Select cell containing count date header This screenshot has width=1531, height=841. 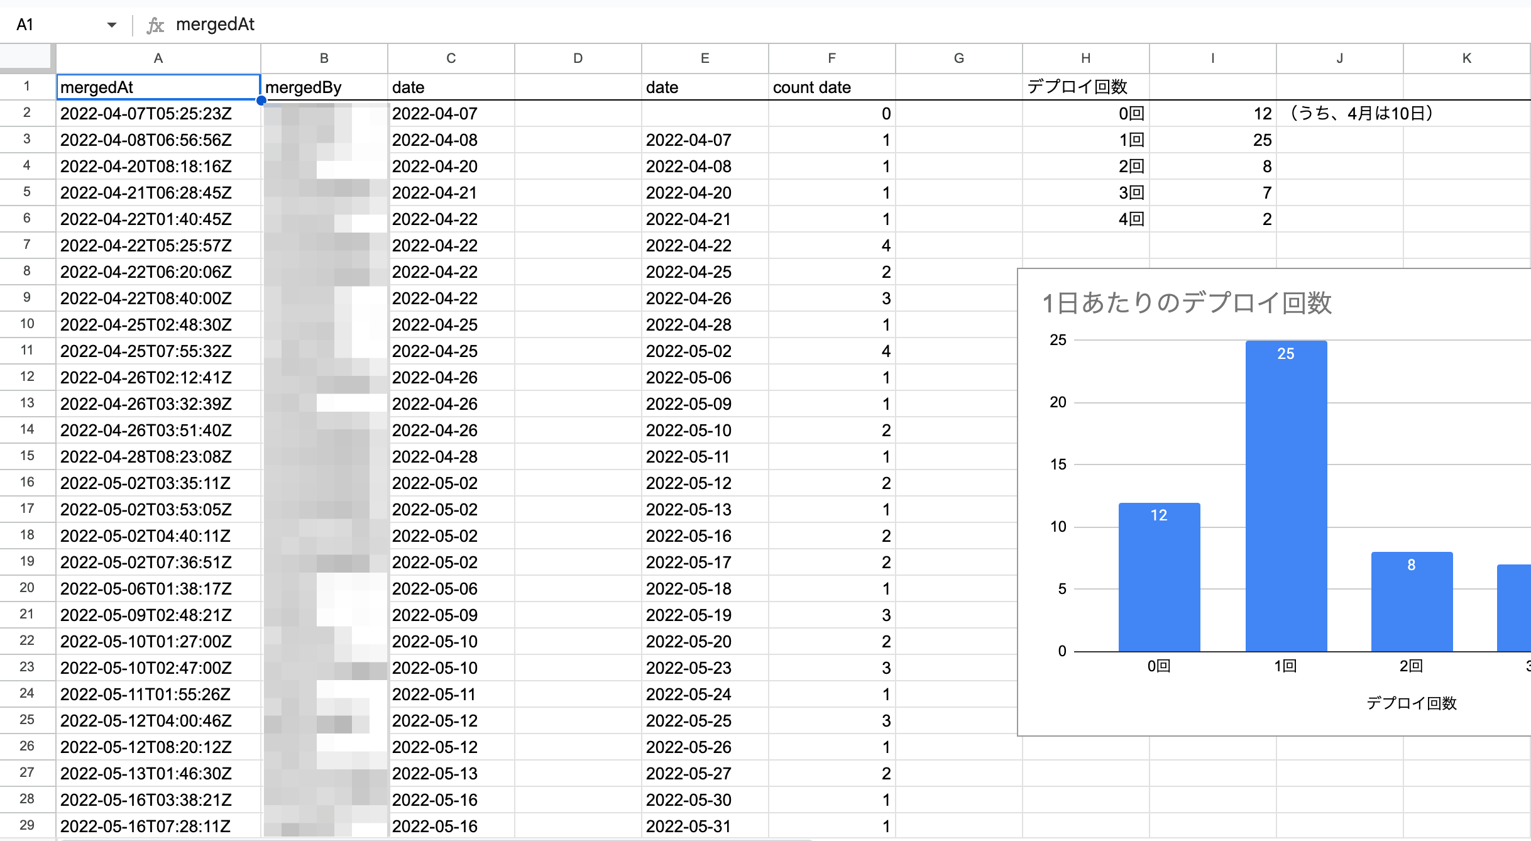[x=831, y=87]
